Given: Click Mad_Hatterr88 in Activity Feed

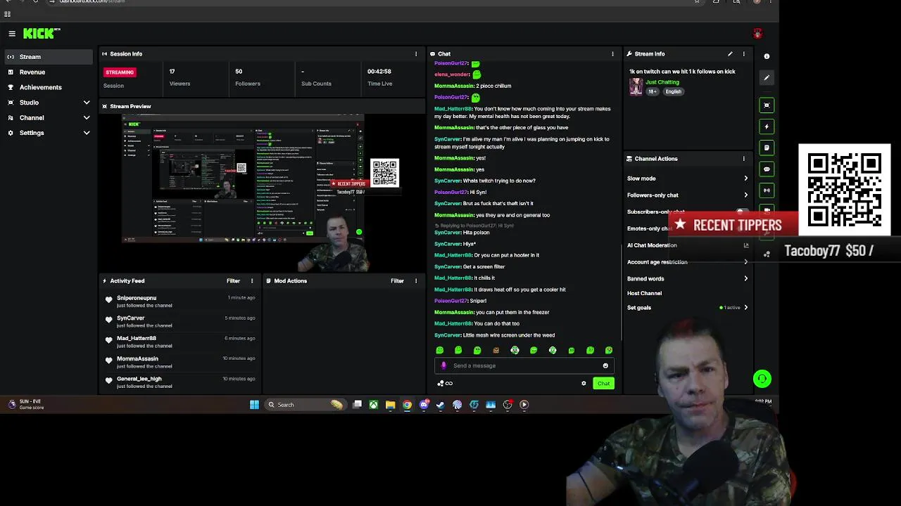Looking at the screenshot, I should [137, 338].
